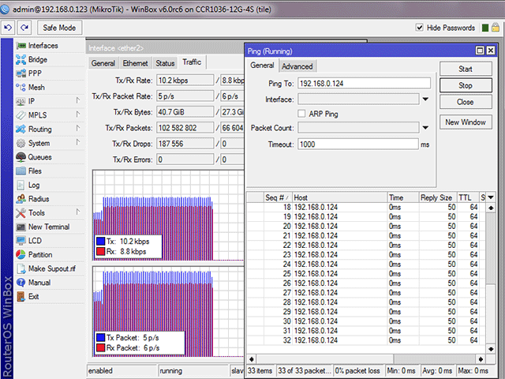Expand the Routing submenu arrow

(x=78, y=128)
